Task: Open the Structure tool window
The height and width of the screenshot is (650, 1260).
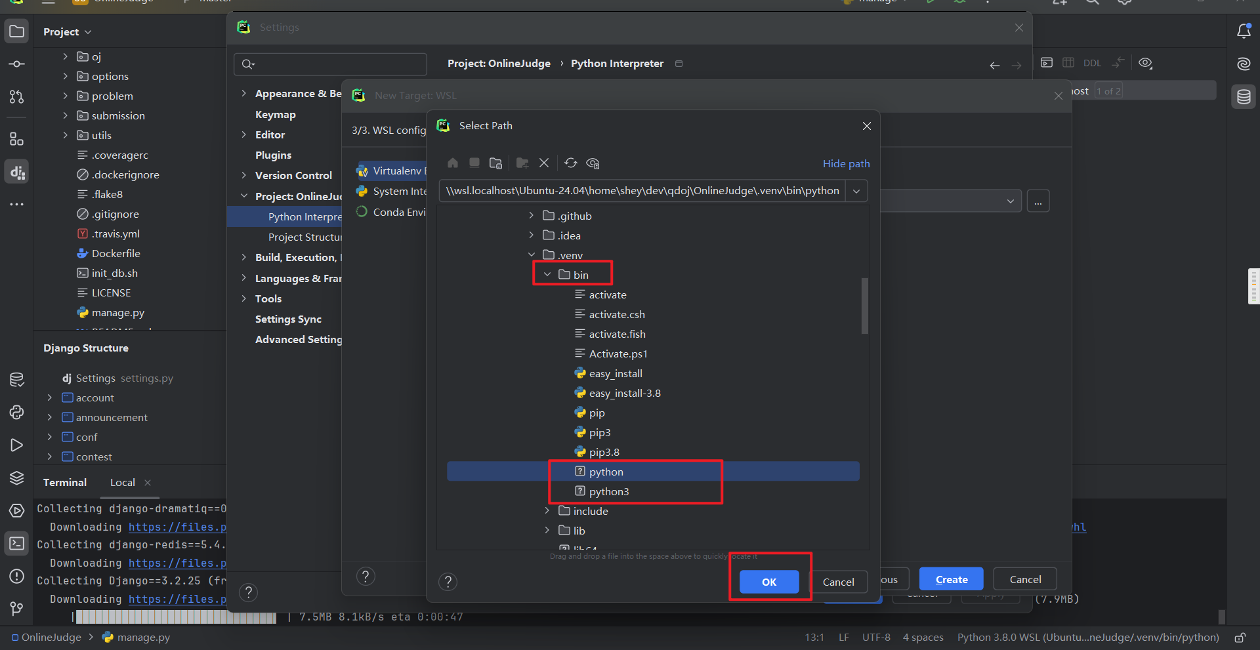Action: tap(17, 139)
